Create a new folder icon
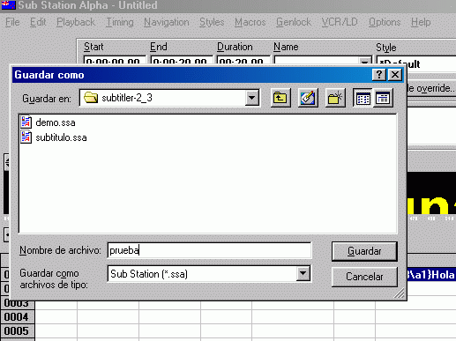 coord(335,98)
